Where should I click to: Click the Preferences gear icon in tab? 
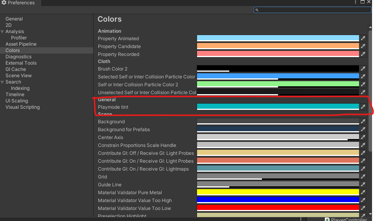click(x=4, y=3)
